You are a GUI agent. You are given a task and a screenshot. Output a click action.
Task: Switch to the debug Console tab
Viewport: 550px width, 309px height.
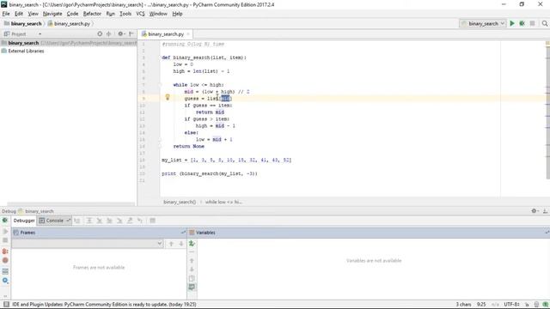(54, 221)
